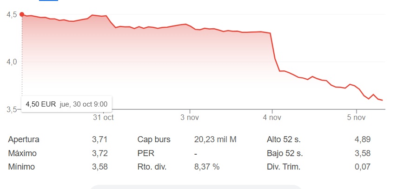The height and width of the screenshot is (189, 397).
Task: Click the Rto. div. label
Action: coord(152,167)
